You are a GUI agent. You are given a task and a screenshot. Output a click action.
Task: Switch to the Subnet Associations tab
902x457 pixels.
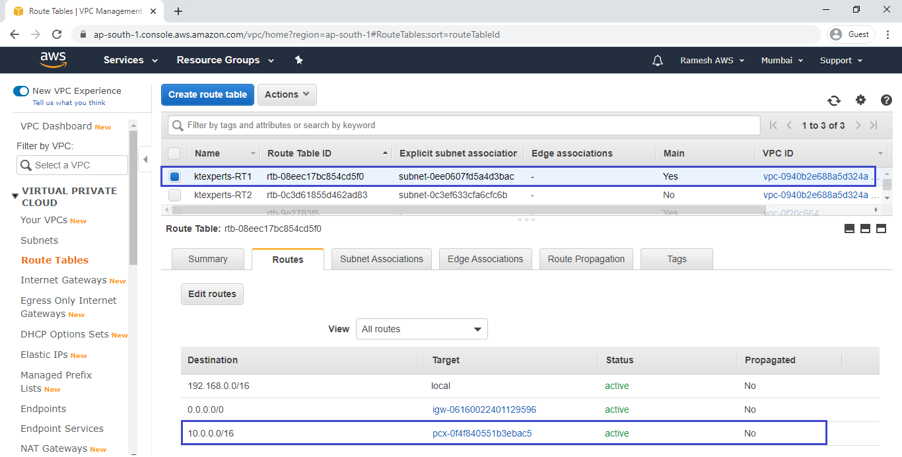coord(382,259)
